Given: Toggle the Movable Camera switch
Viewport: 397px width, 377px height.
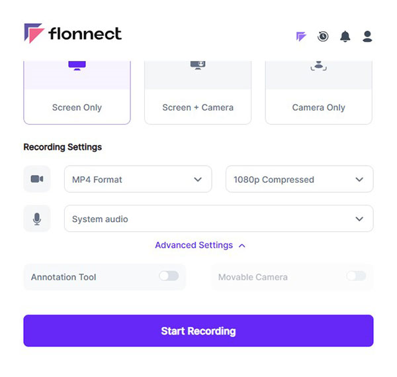Looking at the screenshot, I should [356, 276].
